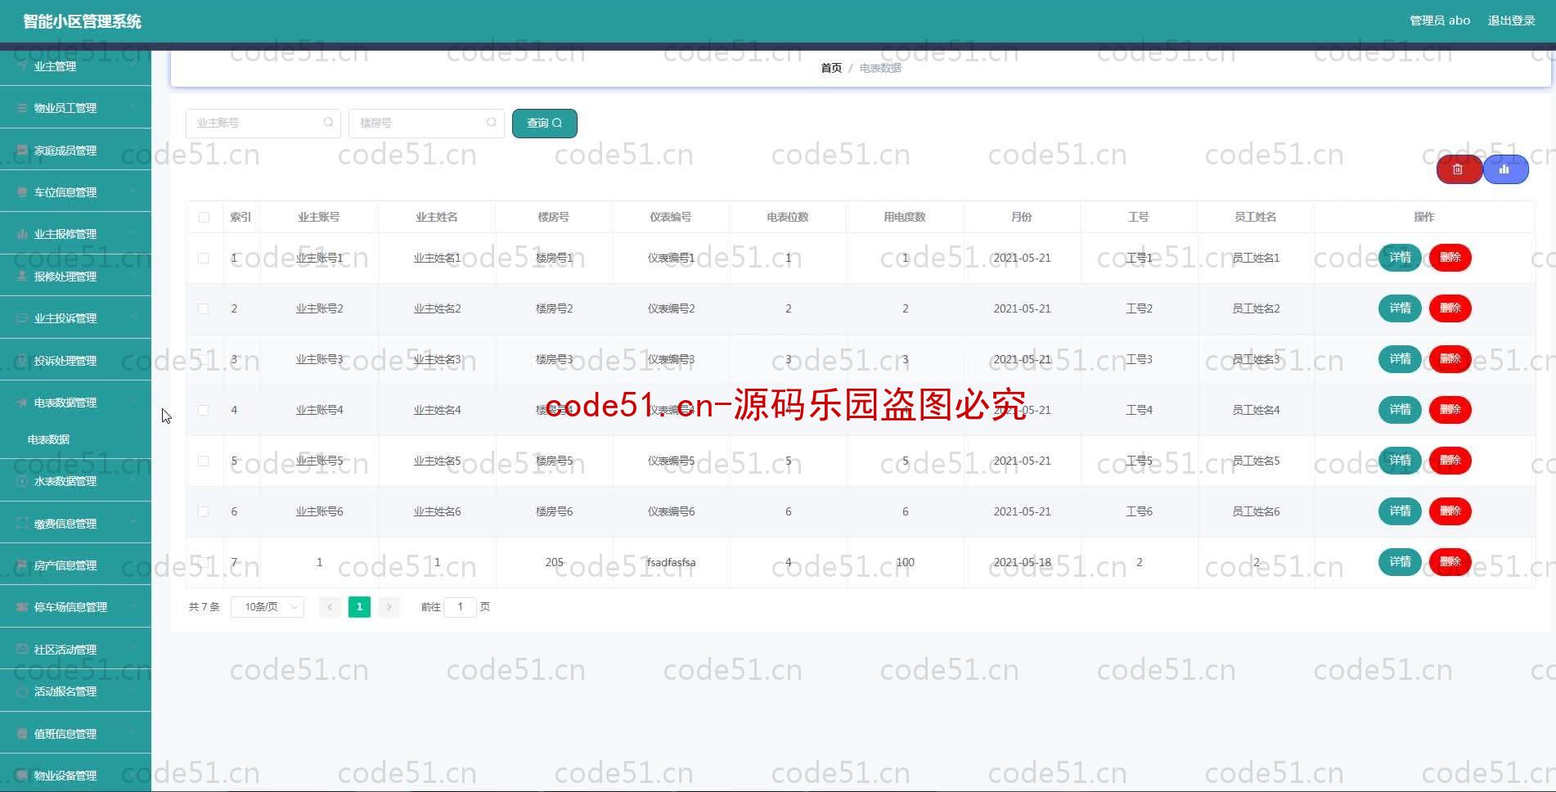Click cell 员工姓名3 in the table
1556x792 pixels.
[x=1256, y=360]
